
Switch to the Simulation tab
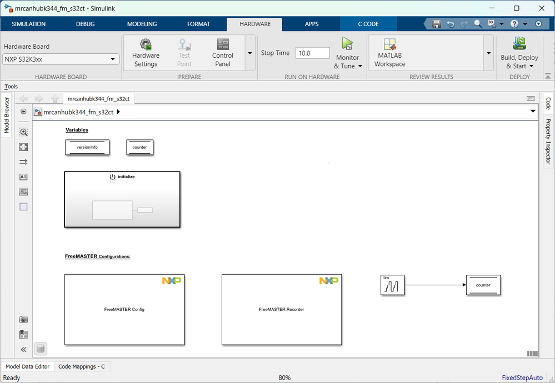point(29,24)
